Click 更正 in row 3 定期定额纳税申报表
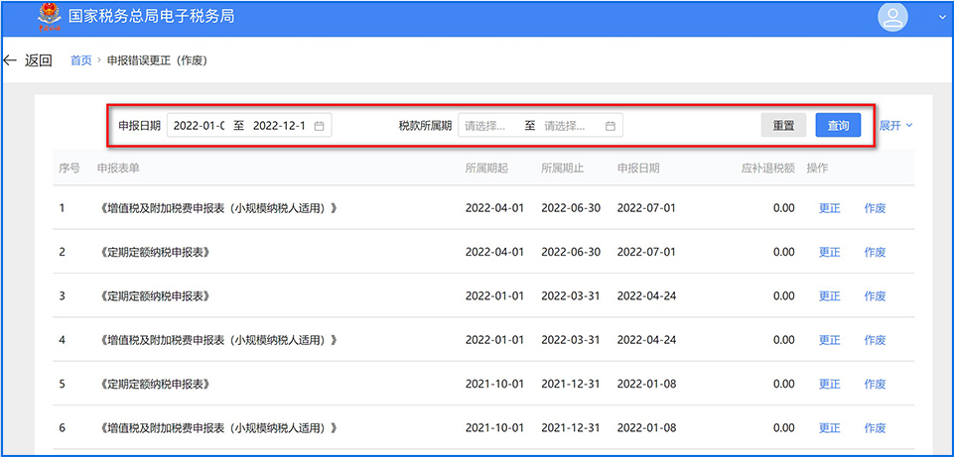Viewport: 954px width, 457px height. 829,296
